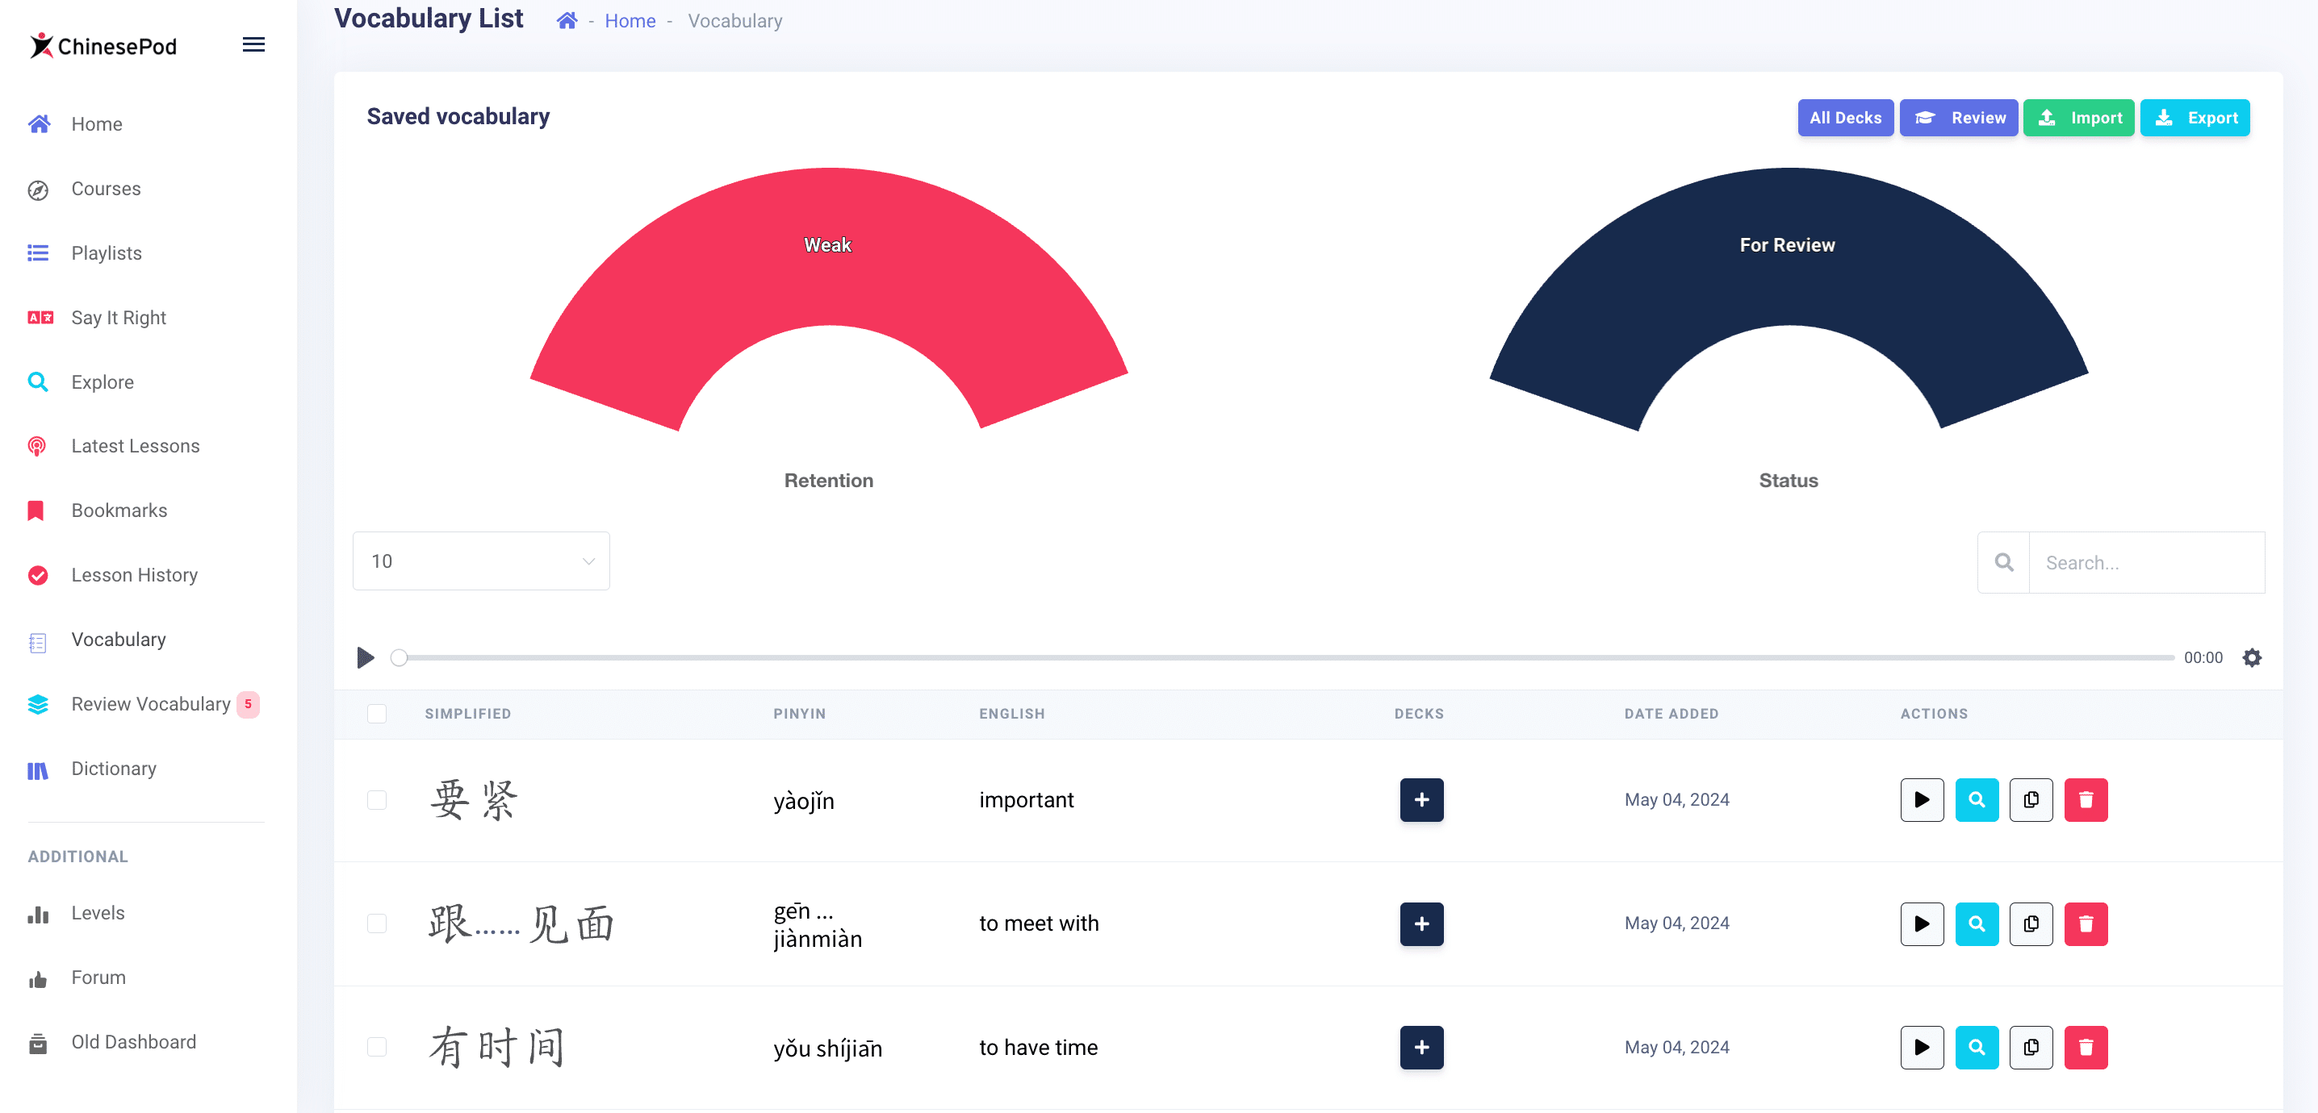Delete the 'important' vocabulary entry
The image size is (2318, 1113).
(x=2085, y=799)
